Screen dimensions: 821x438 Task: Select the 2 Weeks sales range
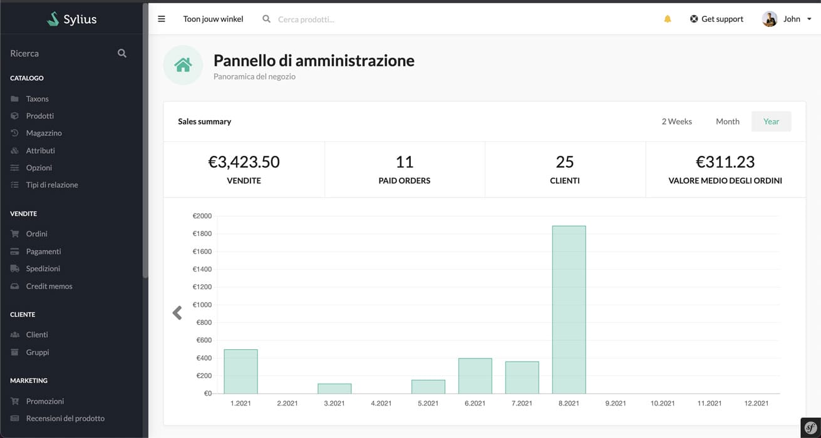point(676,121)
